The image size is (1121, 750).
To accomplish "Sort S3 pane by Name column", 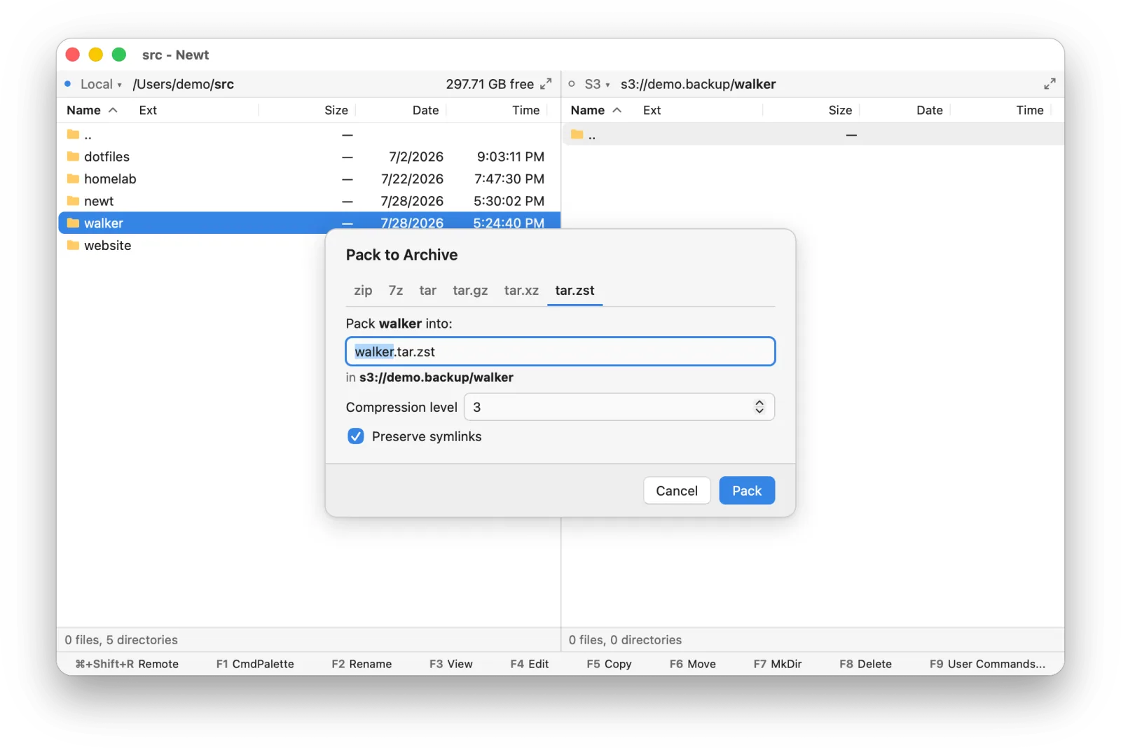I will pyautogui.click(x=596, y=110).
